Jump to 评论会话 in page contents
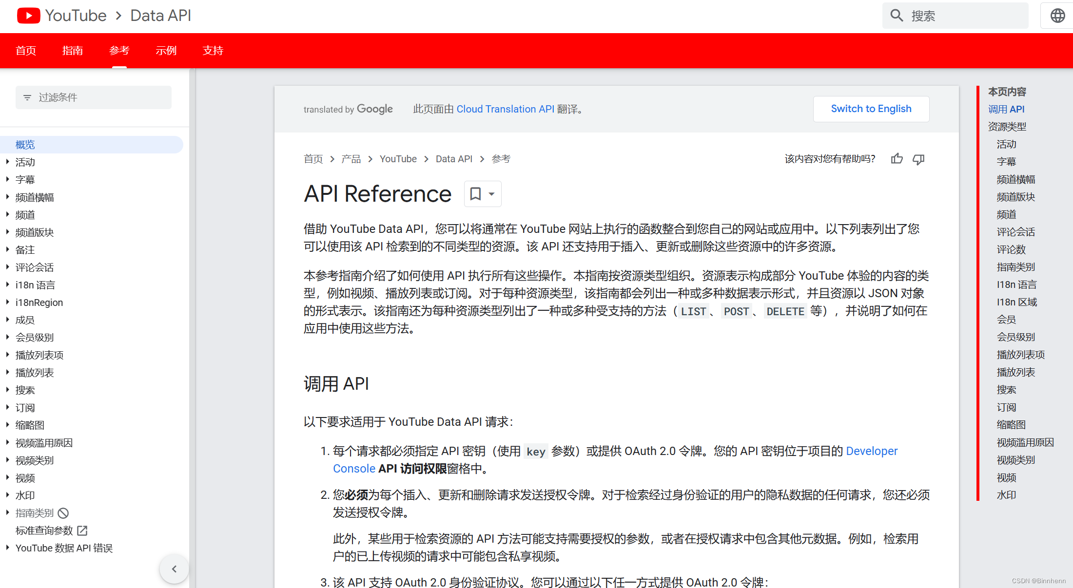Image resolution: width=1073 pixels, height=588 pixels. coord(1015,232)
